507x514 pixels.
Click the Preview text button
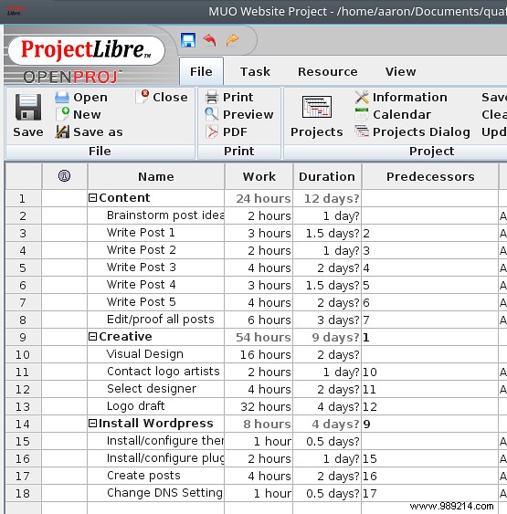(x=248, y=114)
